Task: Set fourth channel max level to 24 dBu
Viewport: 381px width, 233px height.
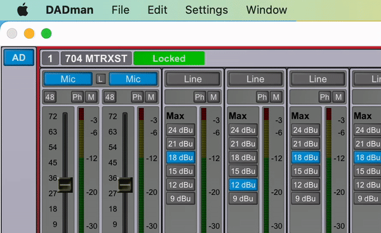Action: click(243, 130)
